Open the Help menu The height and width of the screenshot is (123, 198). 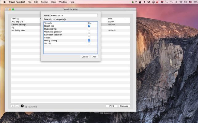pos(72,2)
